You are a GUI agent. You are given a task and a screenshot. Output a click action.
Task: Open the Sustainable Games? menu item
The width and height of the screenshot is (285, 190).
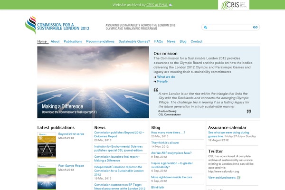coord(134,41)
